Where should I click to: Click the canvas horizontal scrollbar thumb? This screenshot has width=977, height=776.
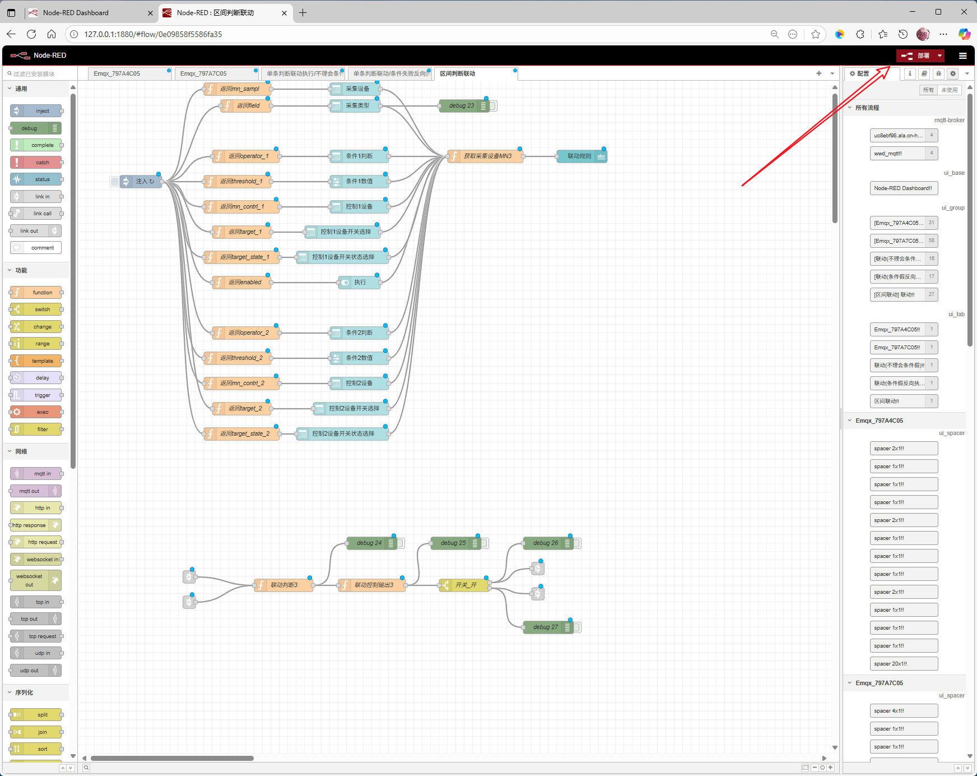click(x=172, y=758)
